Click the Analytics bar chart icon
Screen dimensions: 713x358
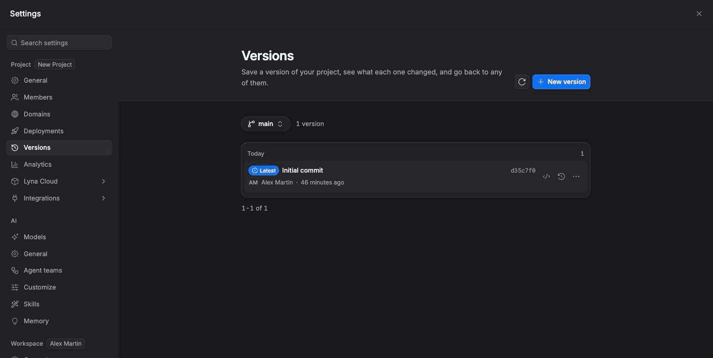[15, 164]
